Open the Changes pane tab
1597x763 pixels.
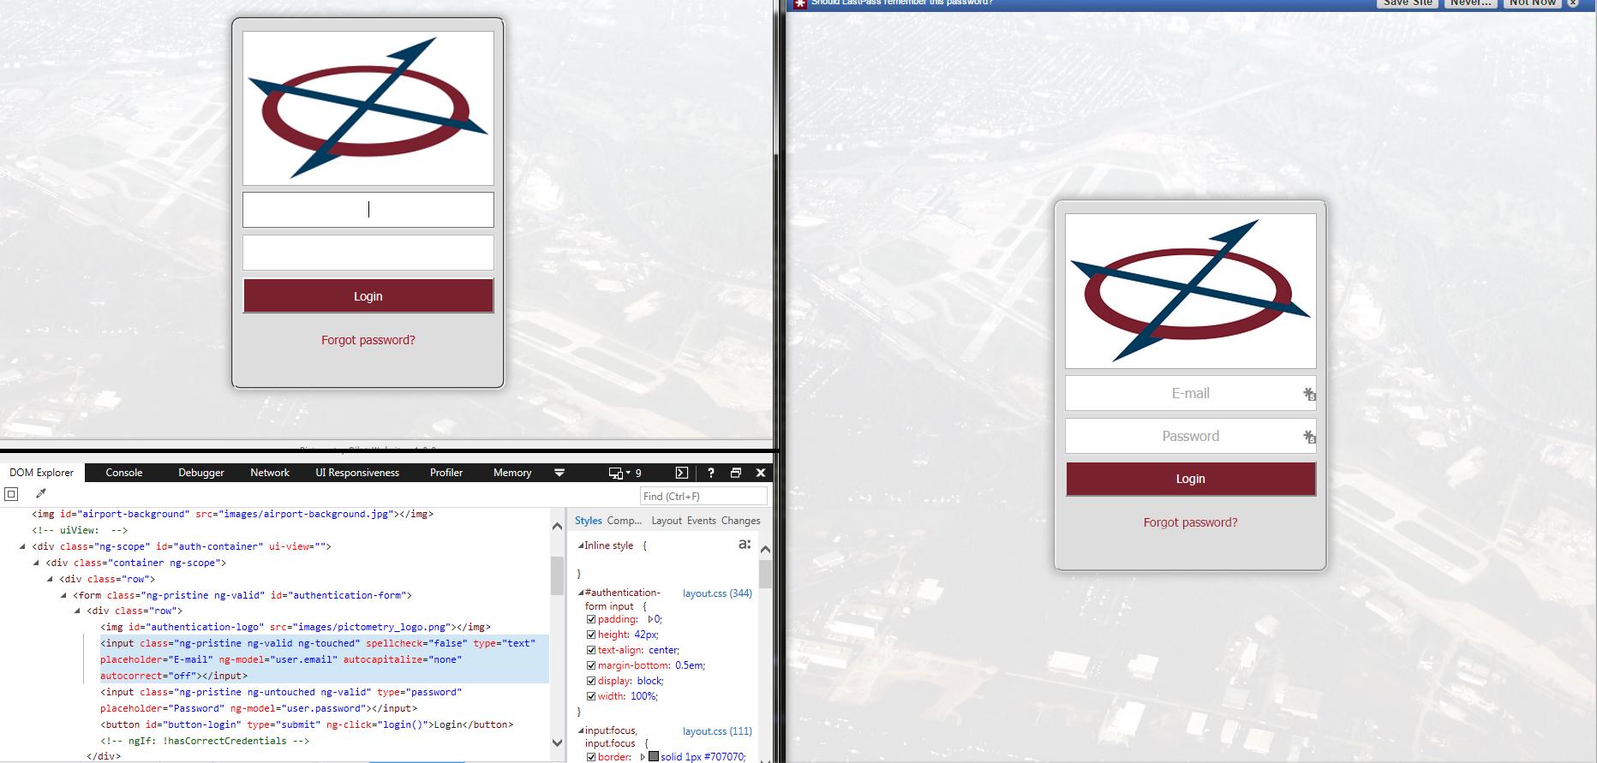[x=741, y=521]
